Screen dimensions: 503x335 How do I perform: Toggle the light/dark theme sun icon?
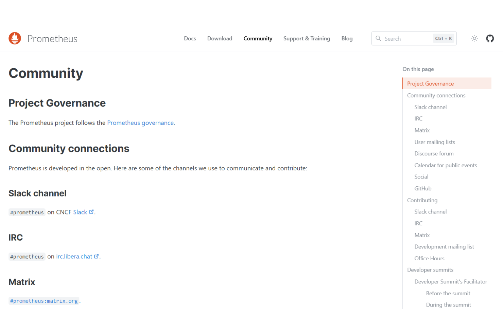[x=474, y=38]
